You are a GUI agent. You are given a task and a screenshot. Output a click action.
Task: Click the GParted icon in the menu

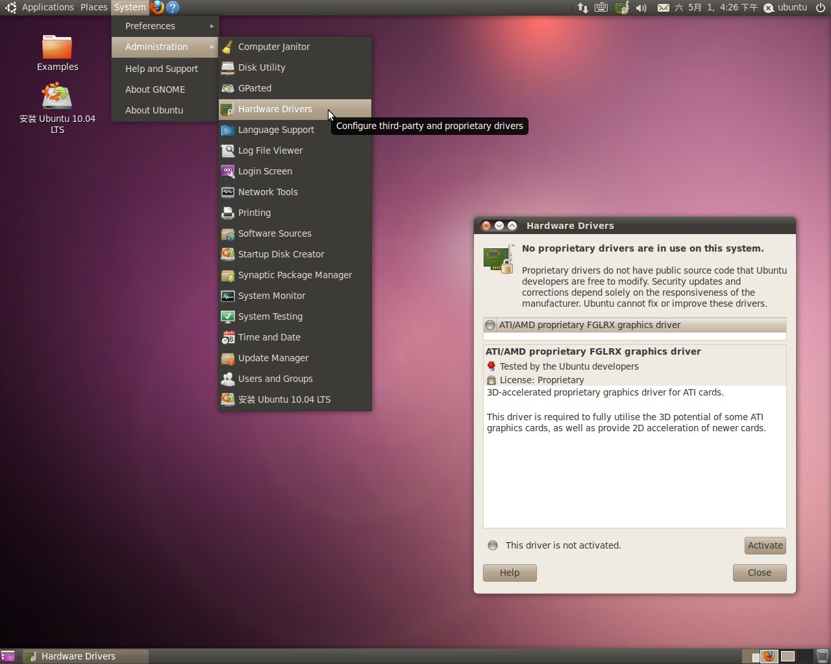tap(227, 88)
